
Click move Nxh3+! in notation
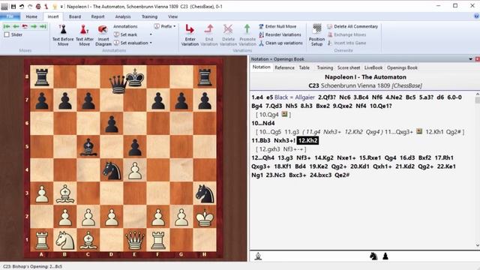coord(284,140)
